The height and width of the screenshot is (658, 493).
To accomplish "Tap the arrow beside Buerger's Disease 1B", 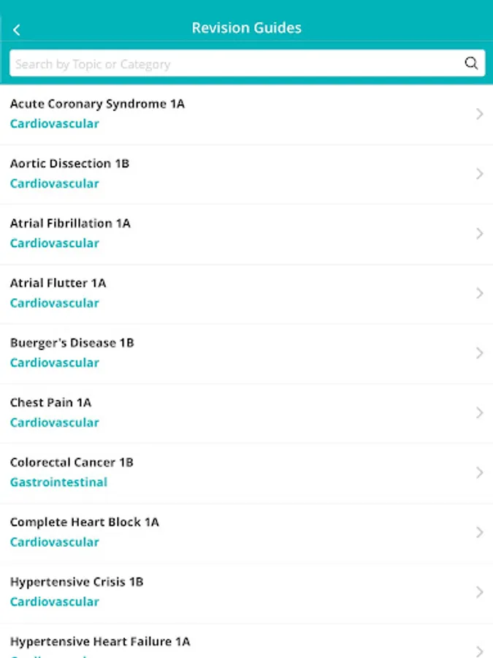I will coord(480,353).
